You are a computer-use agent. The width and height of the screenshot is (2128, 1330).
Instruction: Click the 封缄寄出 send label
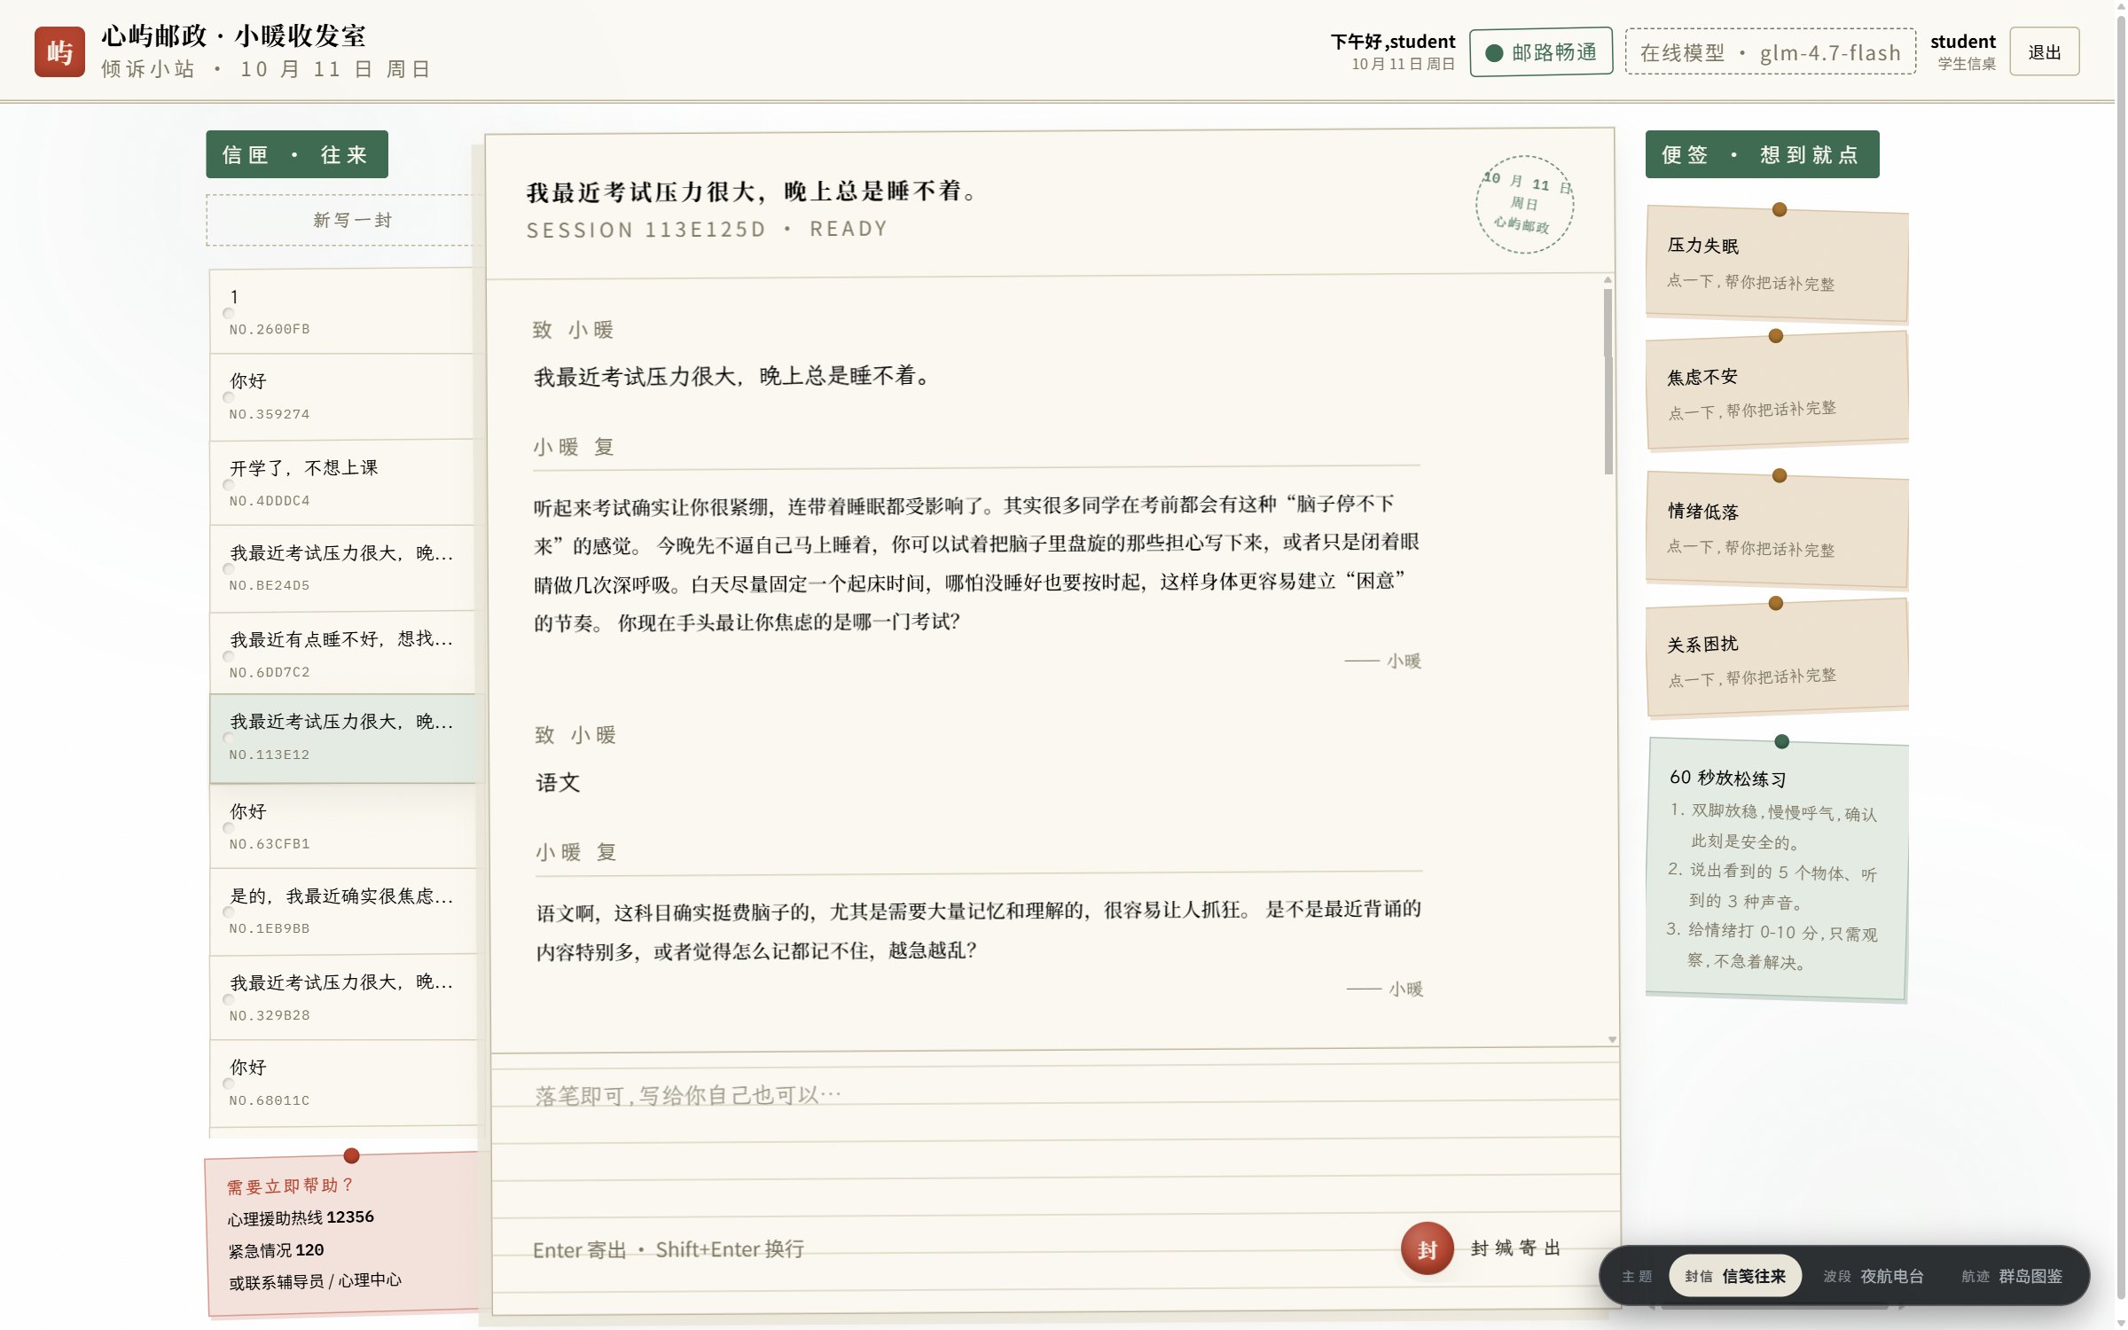pyautogui.click(x=1515, y=1248)
